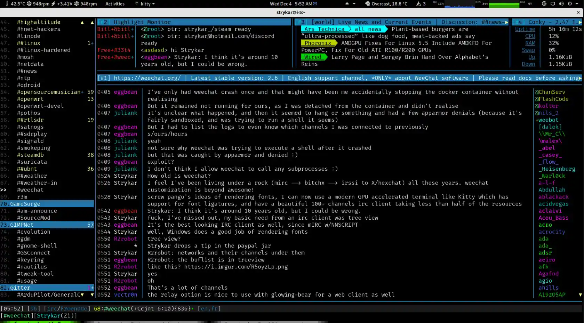Open the Grammarly-style G tray icon
The width and height of the screenshot is (584, 323).
544,4
